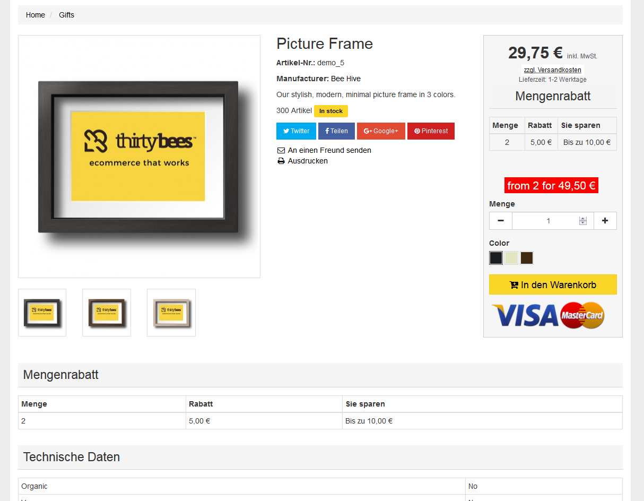Click the minus quantity button

(501, 221)
